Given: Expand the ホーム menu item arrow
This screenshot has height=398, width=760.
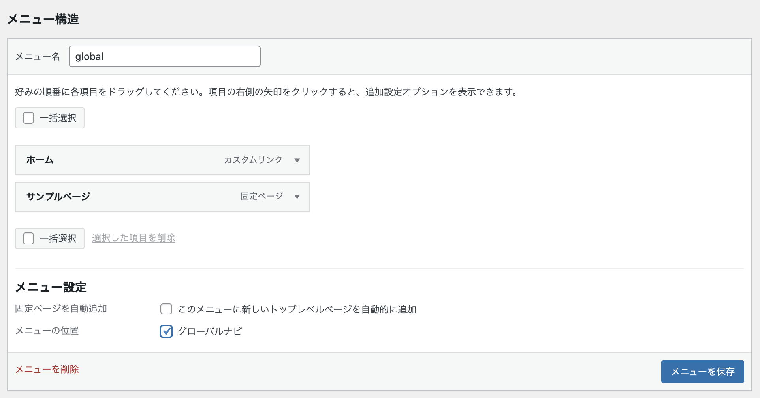Looking at the screenshot, I should (297, 160).
